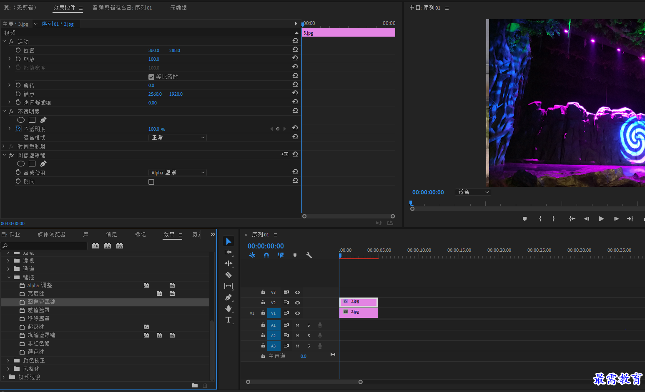Mute audio track A1
This screenshot has height=392, width=645.
tap(297, 325)
